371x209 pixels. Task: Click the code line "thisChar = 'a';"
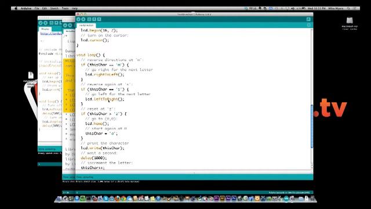(x=101, y=134)
